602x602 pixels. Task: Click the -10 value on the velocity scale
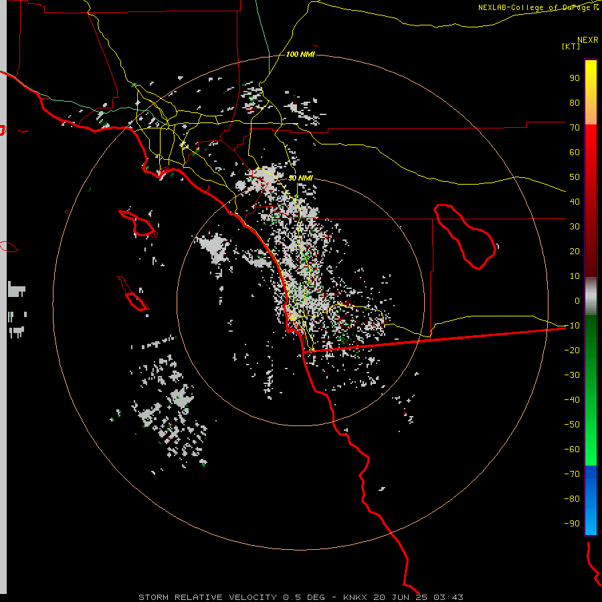(x=572, y=326)
